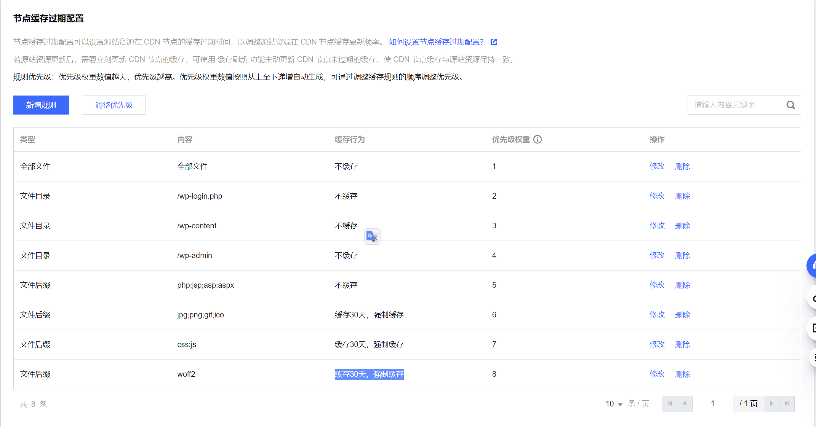Click 删除 for the /wp-content rule
This screenshot has width=816, height=427.
tap(682, 226)
